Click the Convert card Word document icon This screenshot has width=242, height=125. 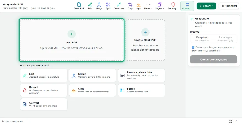25,104
